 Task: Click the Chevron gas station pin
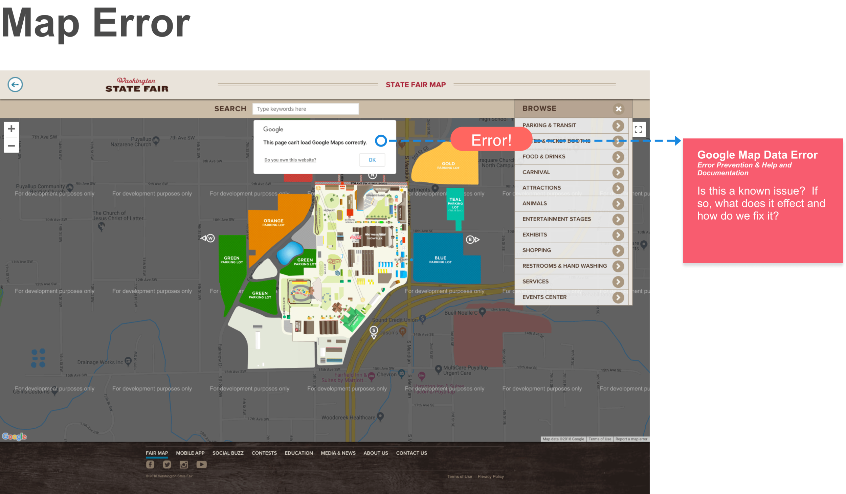pos(402,373)
